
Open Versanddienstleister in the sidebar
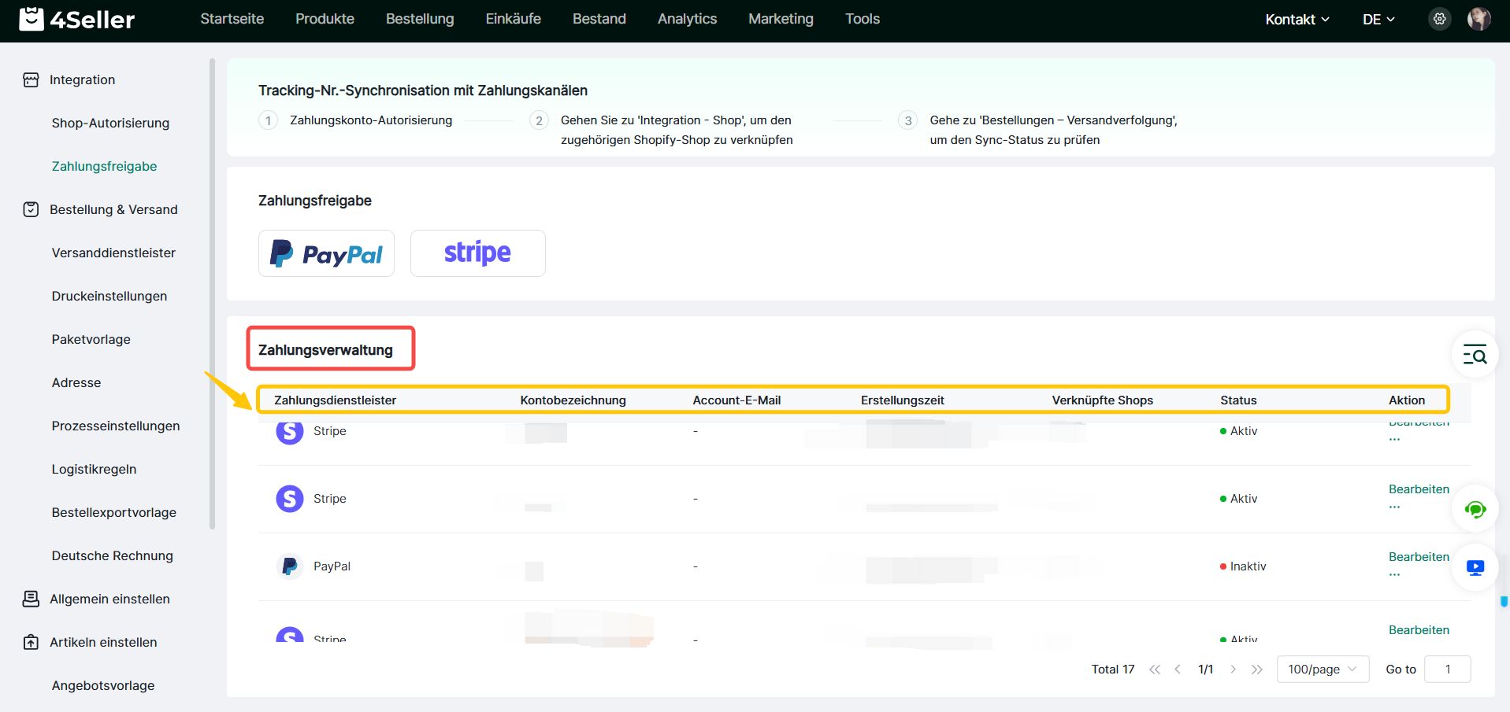113,253
